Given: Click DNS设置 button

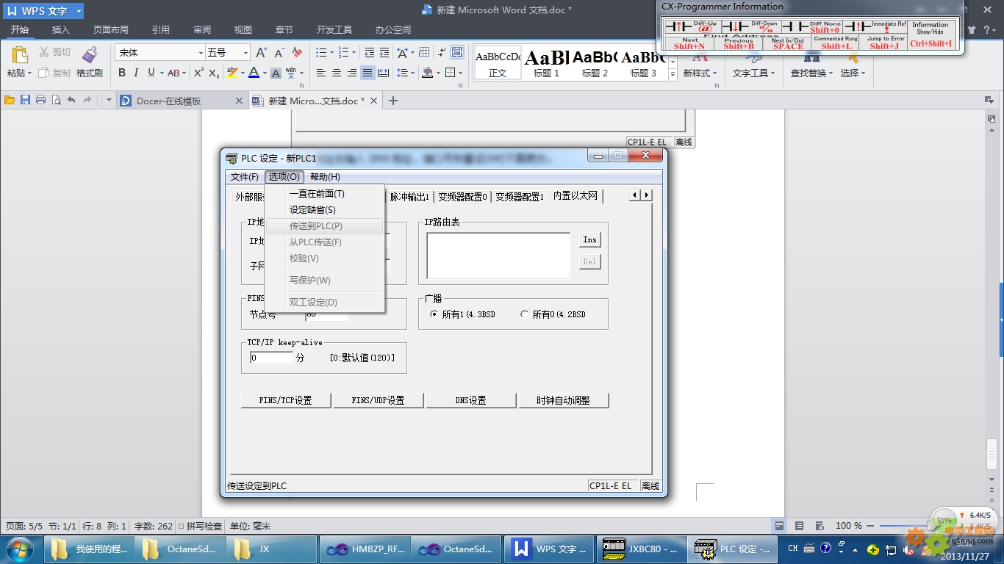Looking at the screenshot, I should (x=470, y=400).
